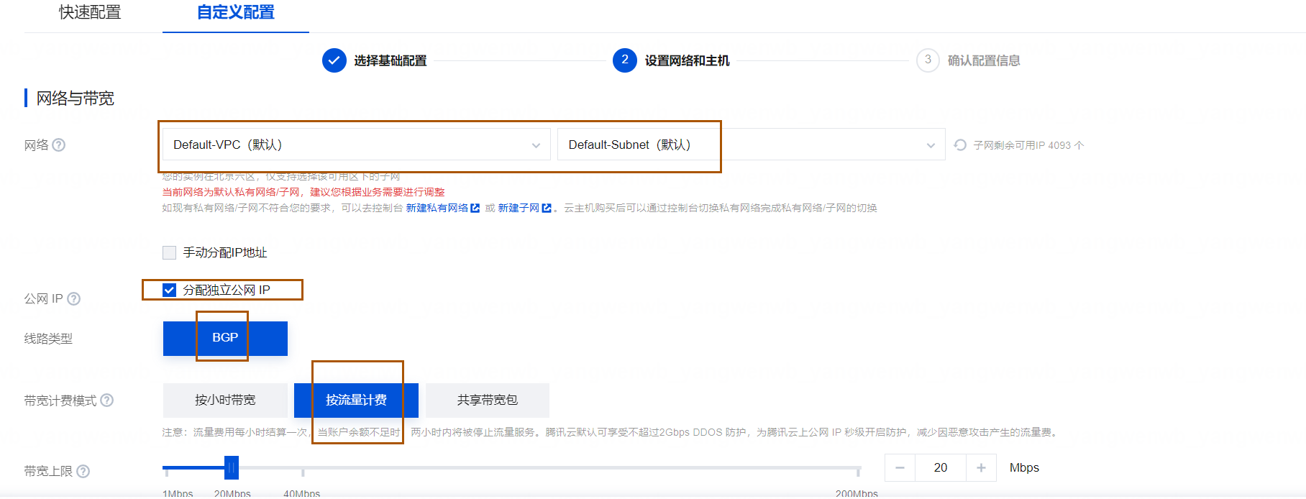Open the help icon beside 公网 IP
The image size is (1306, 499).
coord(73,298)
